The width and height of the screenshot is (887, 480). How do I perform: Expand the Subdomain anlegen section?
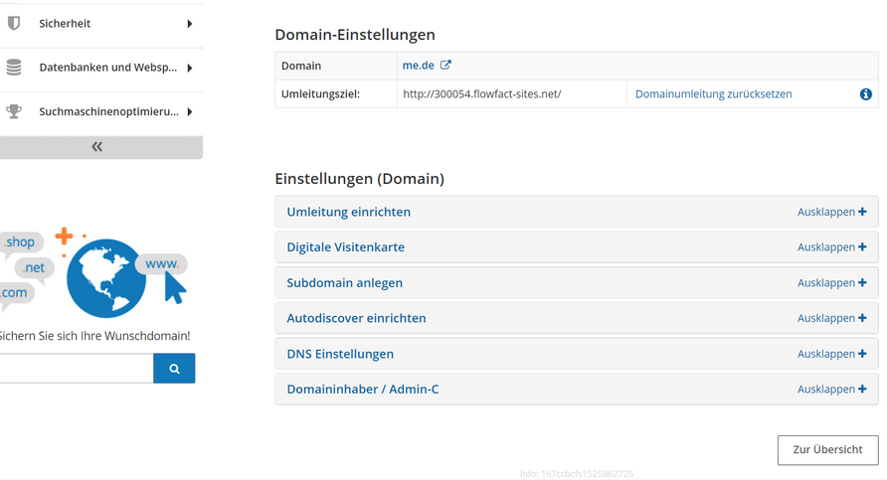577,282
